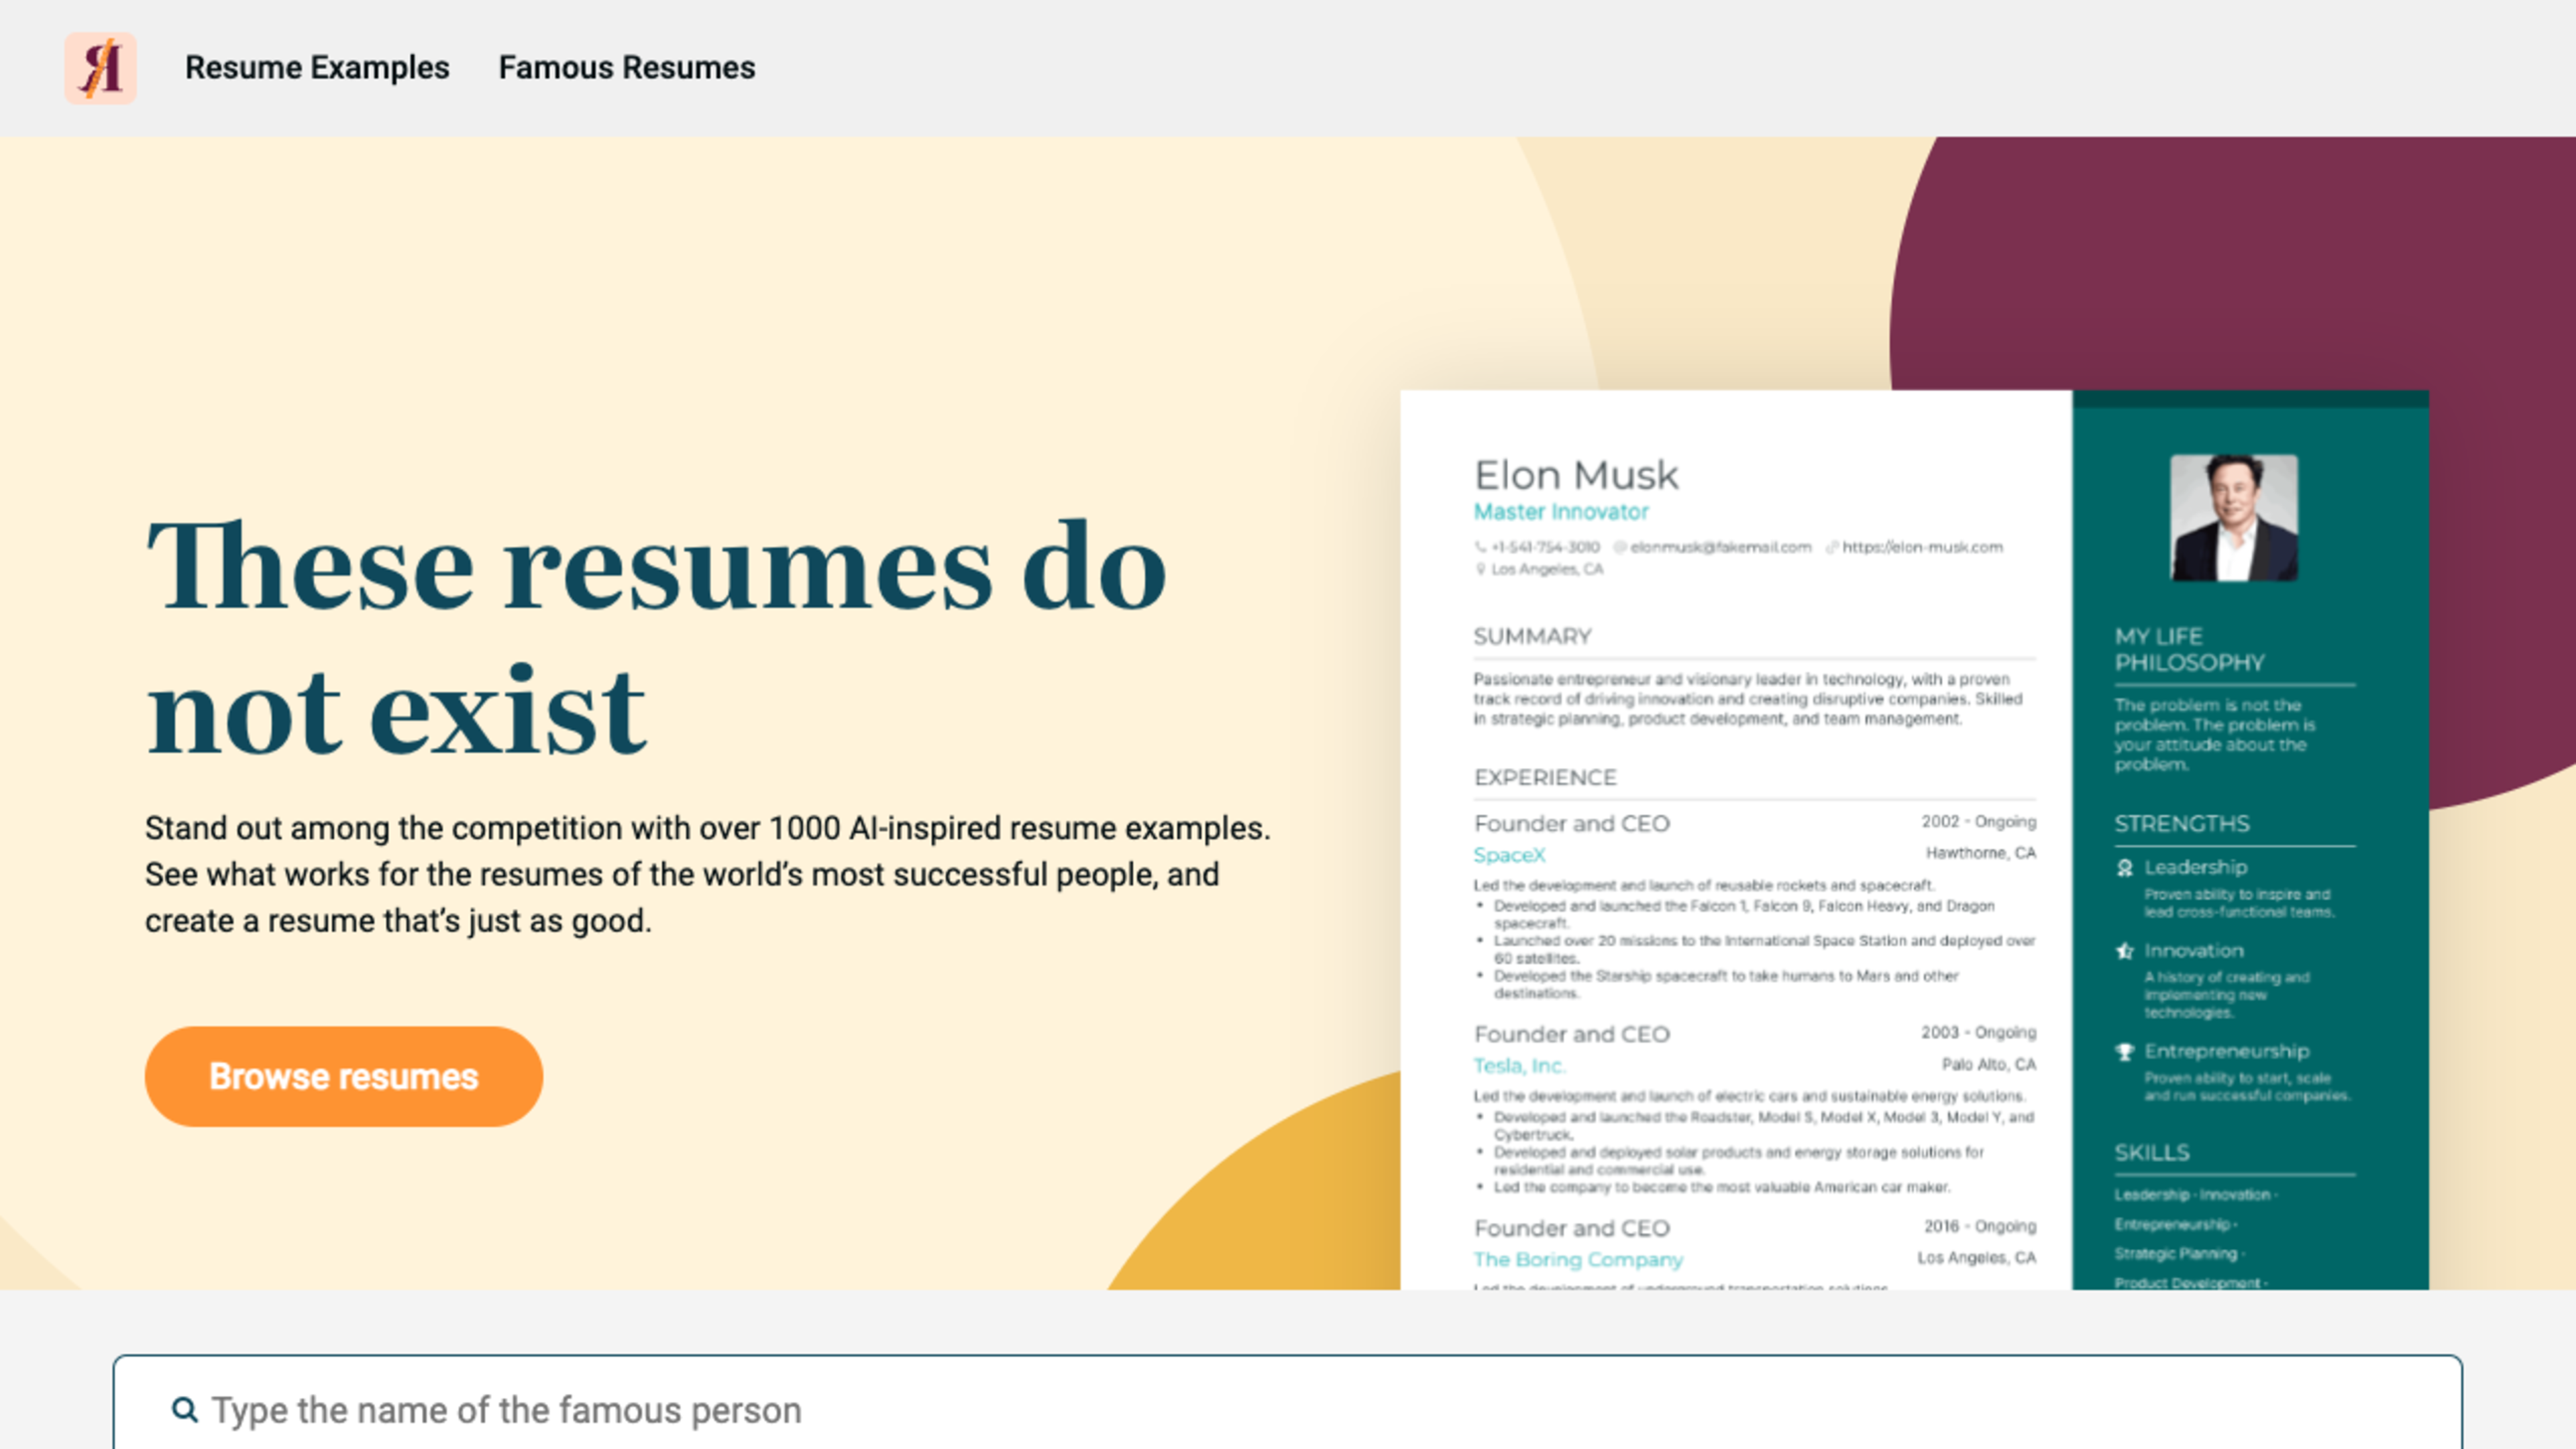The width and height of the screenshot is (2576, 1449).
Task: Open the Famous Resumes menu item
Action: [627, 68]
